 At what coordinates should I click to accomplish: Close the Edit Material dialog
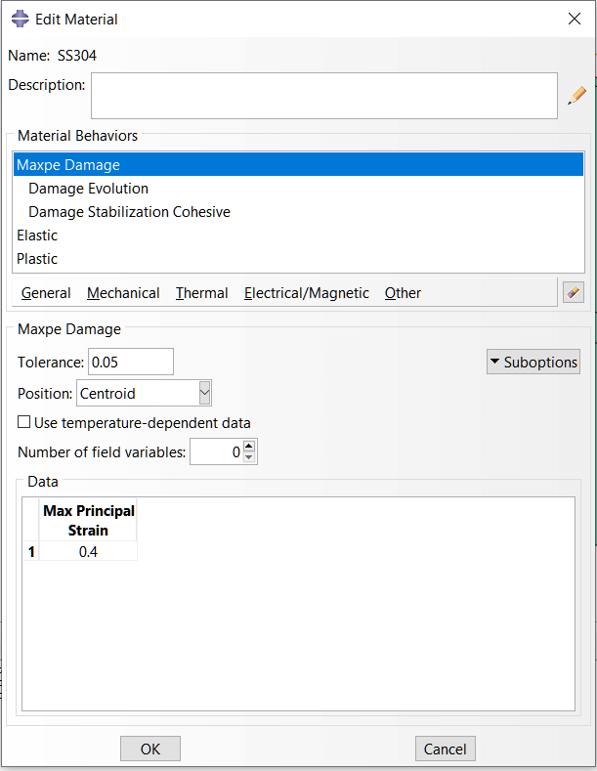point(574,19)
